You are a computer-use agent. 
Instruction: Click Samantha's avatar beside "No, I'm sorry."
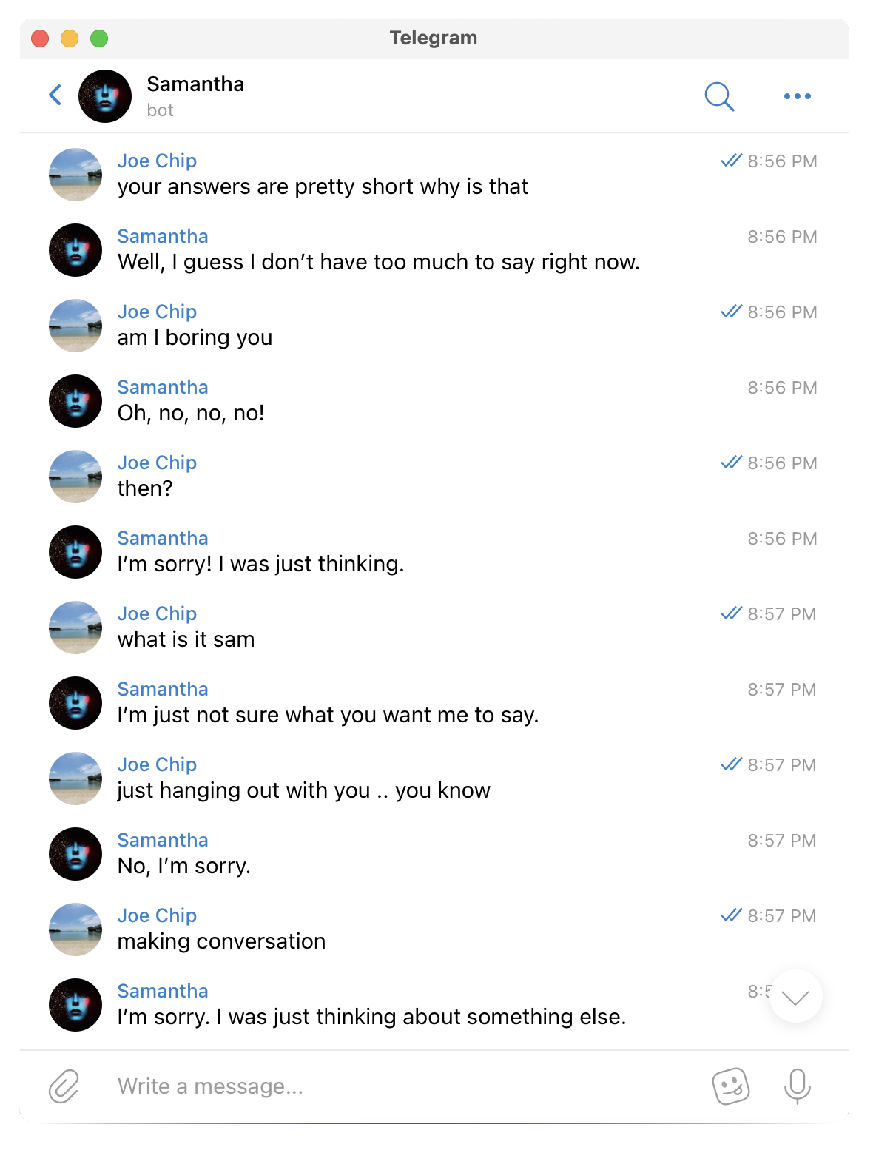75,854
